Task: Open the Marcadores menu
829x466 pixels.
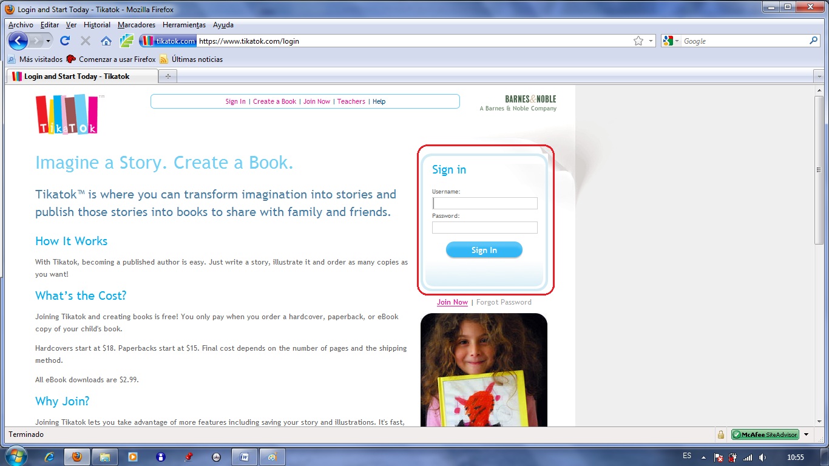Action: coord(137,25)
